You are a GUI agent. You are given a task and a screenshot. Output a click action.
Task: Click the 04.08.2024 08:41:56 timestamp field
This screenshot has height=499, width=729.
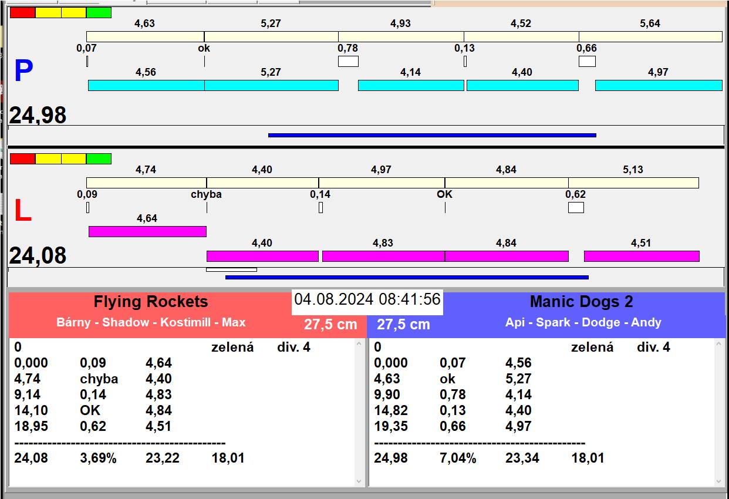367,299
